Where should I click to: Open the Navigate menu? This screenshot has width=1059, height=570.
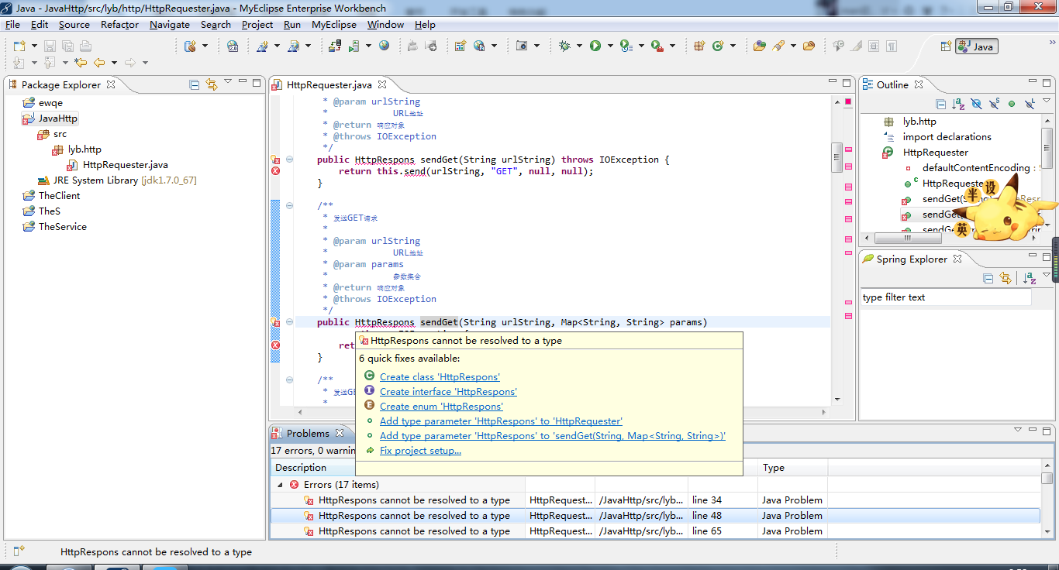coord(169,24)
